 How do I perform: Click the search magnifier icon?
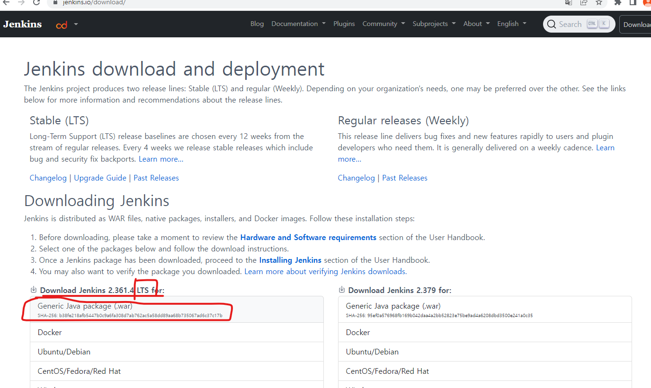click(x=552, y=24)
